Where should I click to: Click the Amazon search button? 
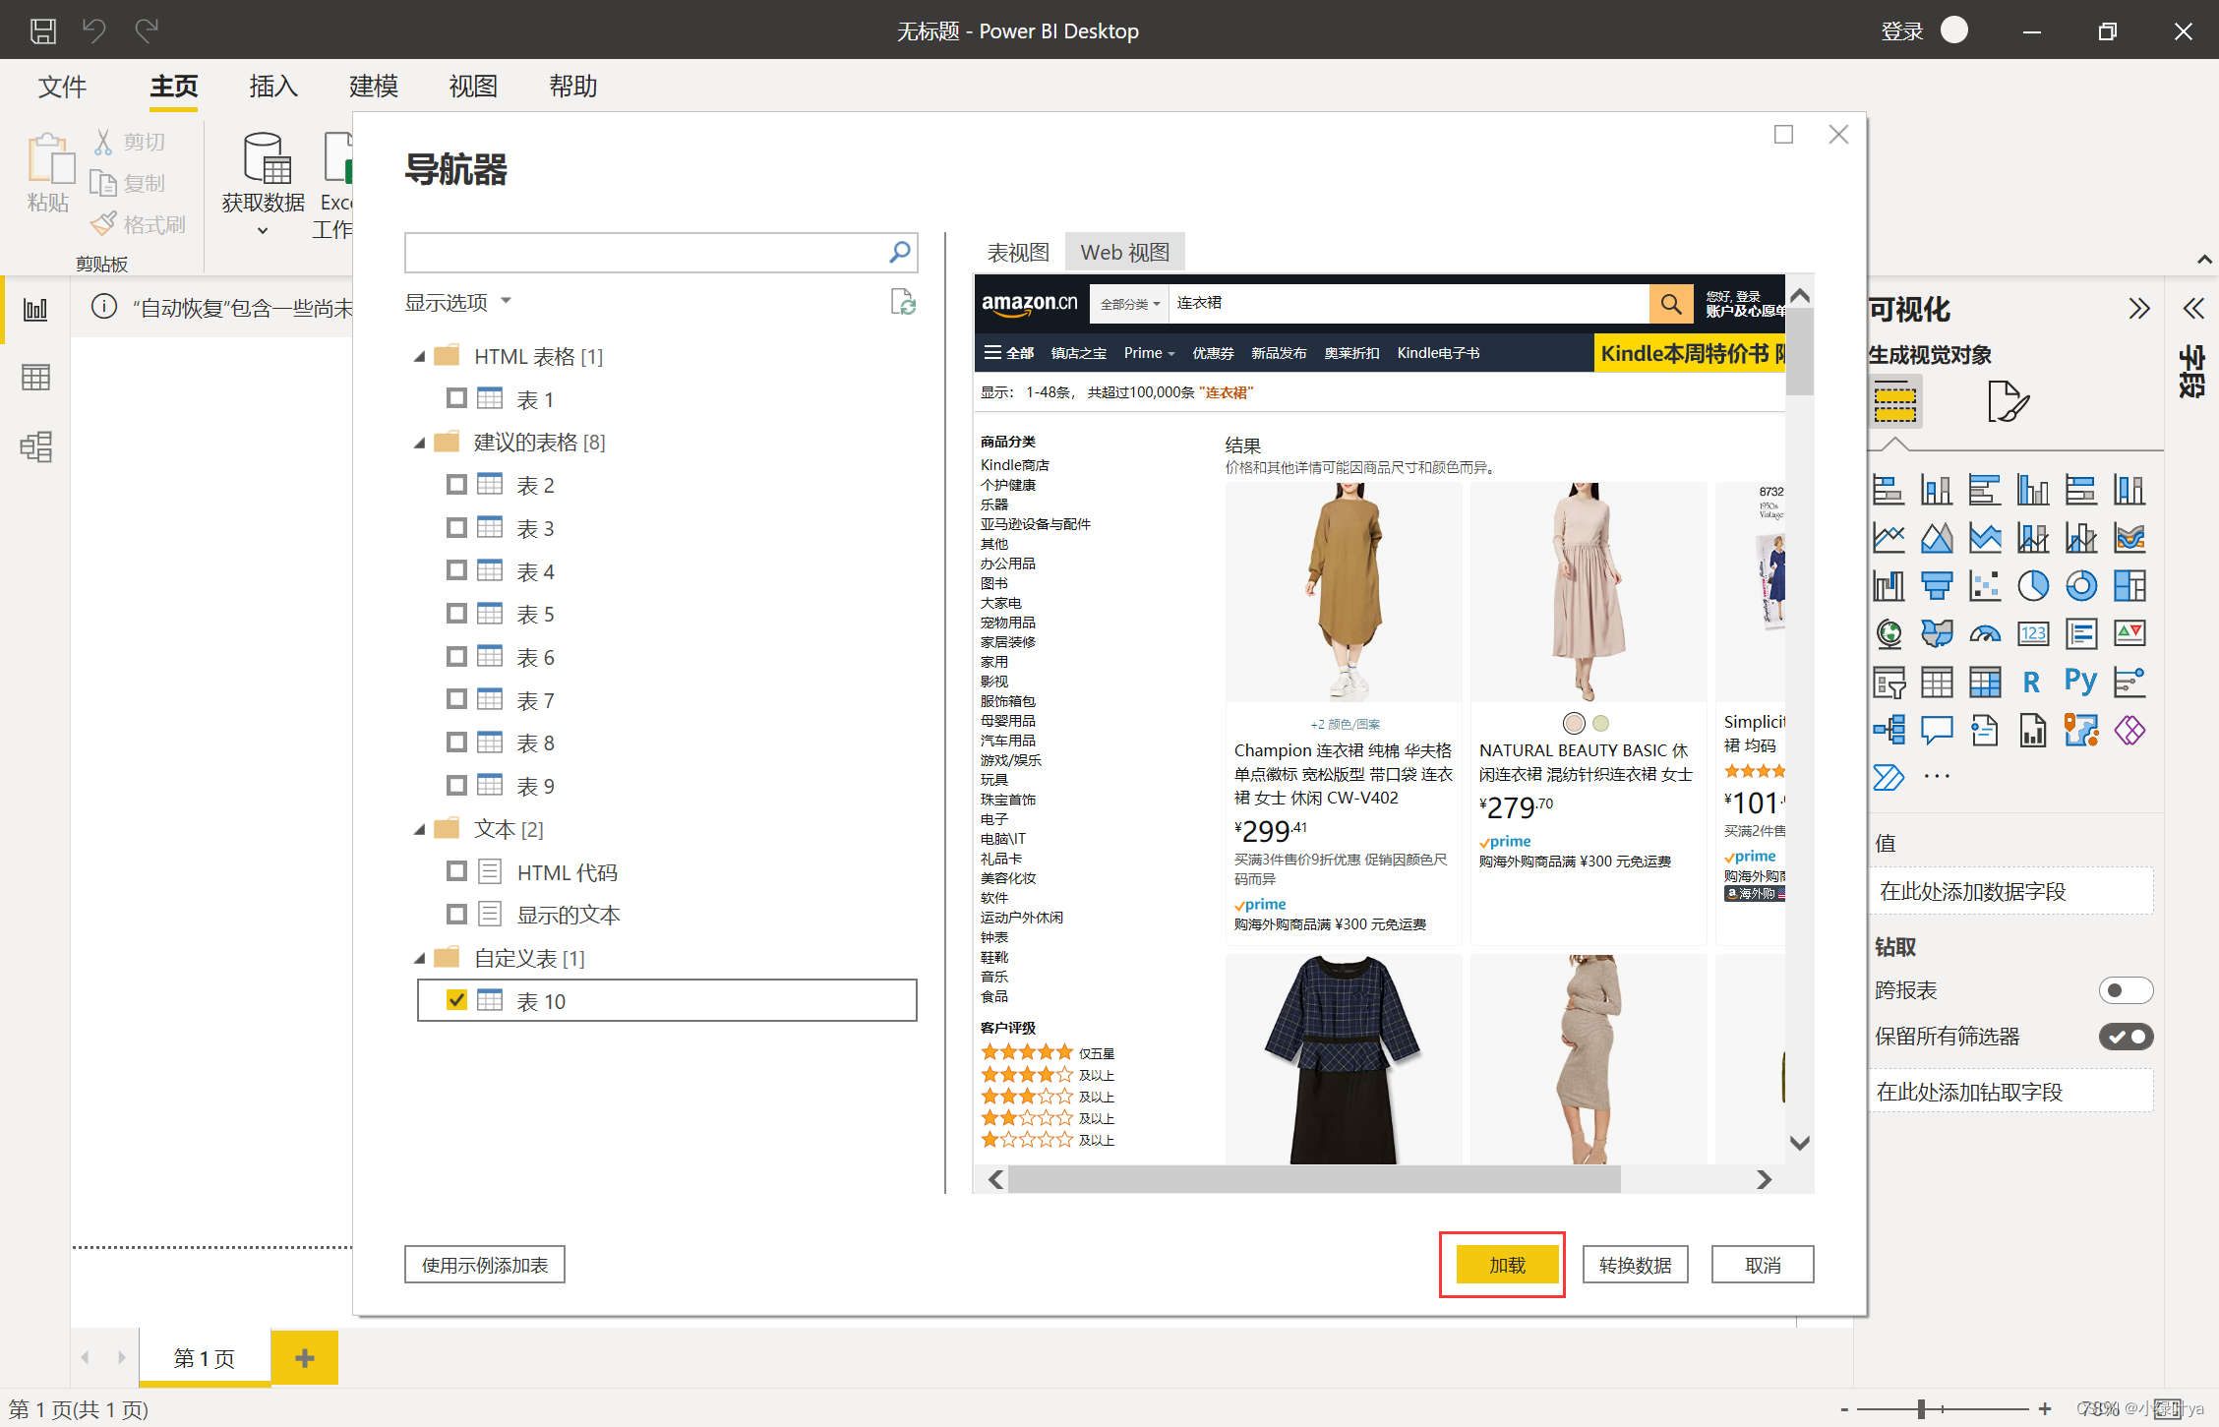click(x=1670, y=304)
